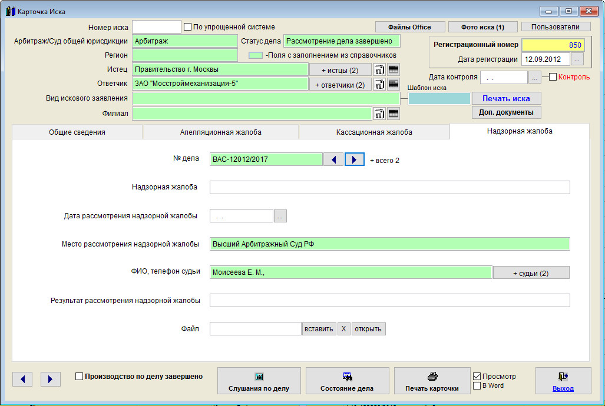Click the directory icon next to Истец field

379,70
